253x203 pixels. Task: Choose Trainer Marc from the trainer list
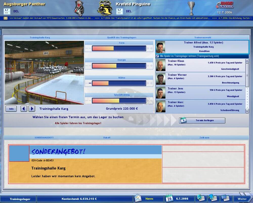point(200,106)
